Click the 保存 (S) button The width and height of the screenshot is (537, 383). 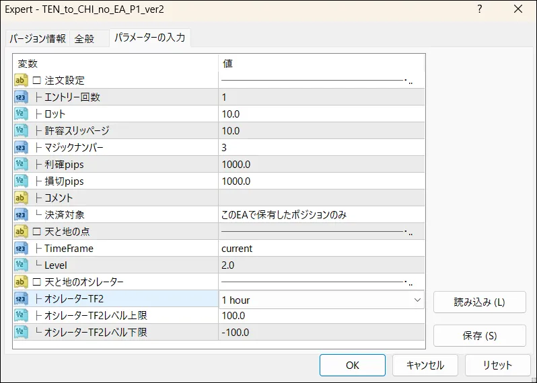[479, 335]
